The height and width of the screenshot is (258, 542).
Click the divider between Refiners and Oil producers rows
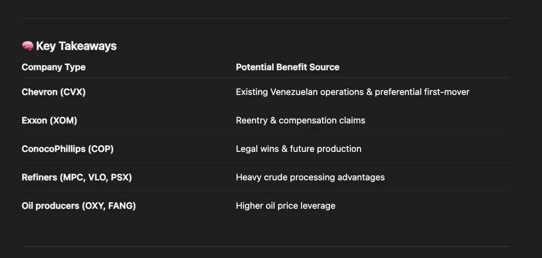265,191
